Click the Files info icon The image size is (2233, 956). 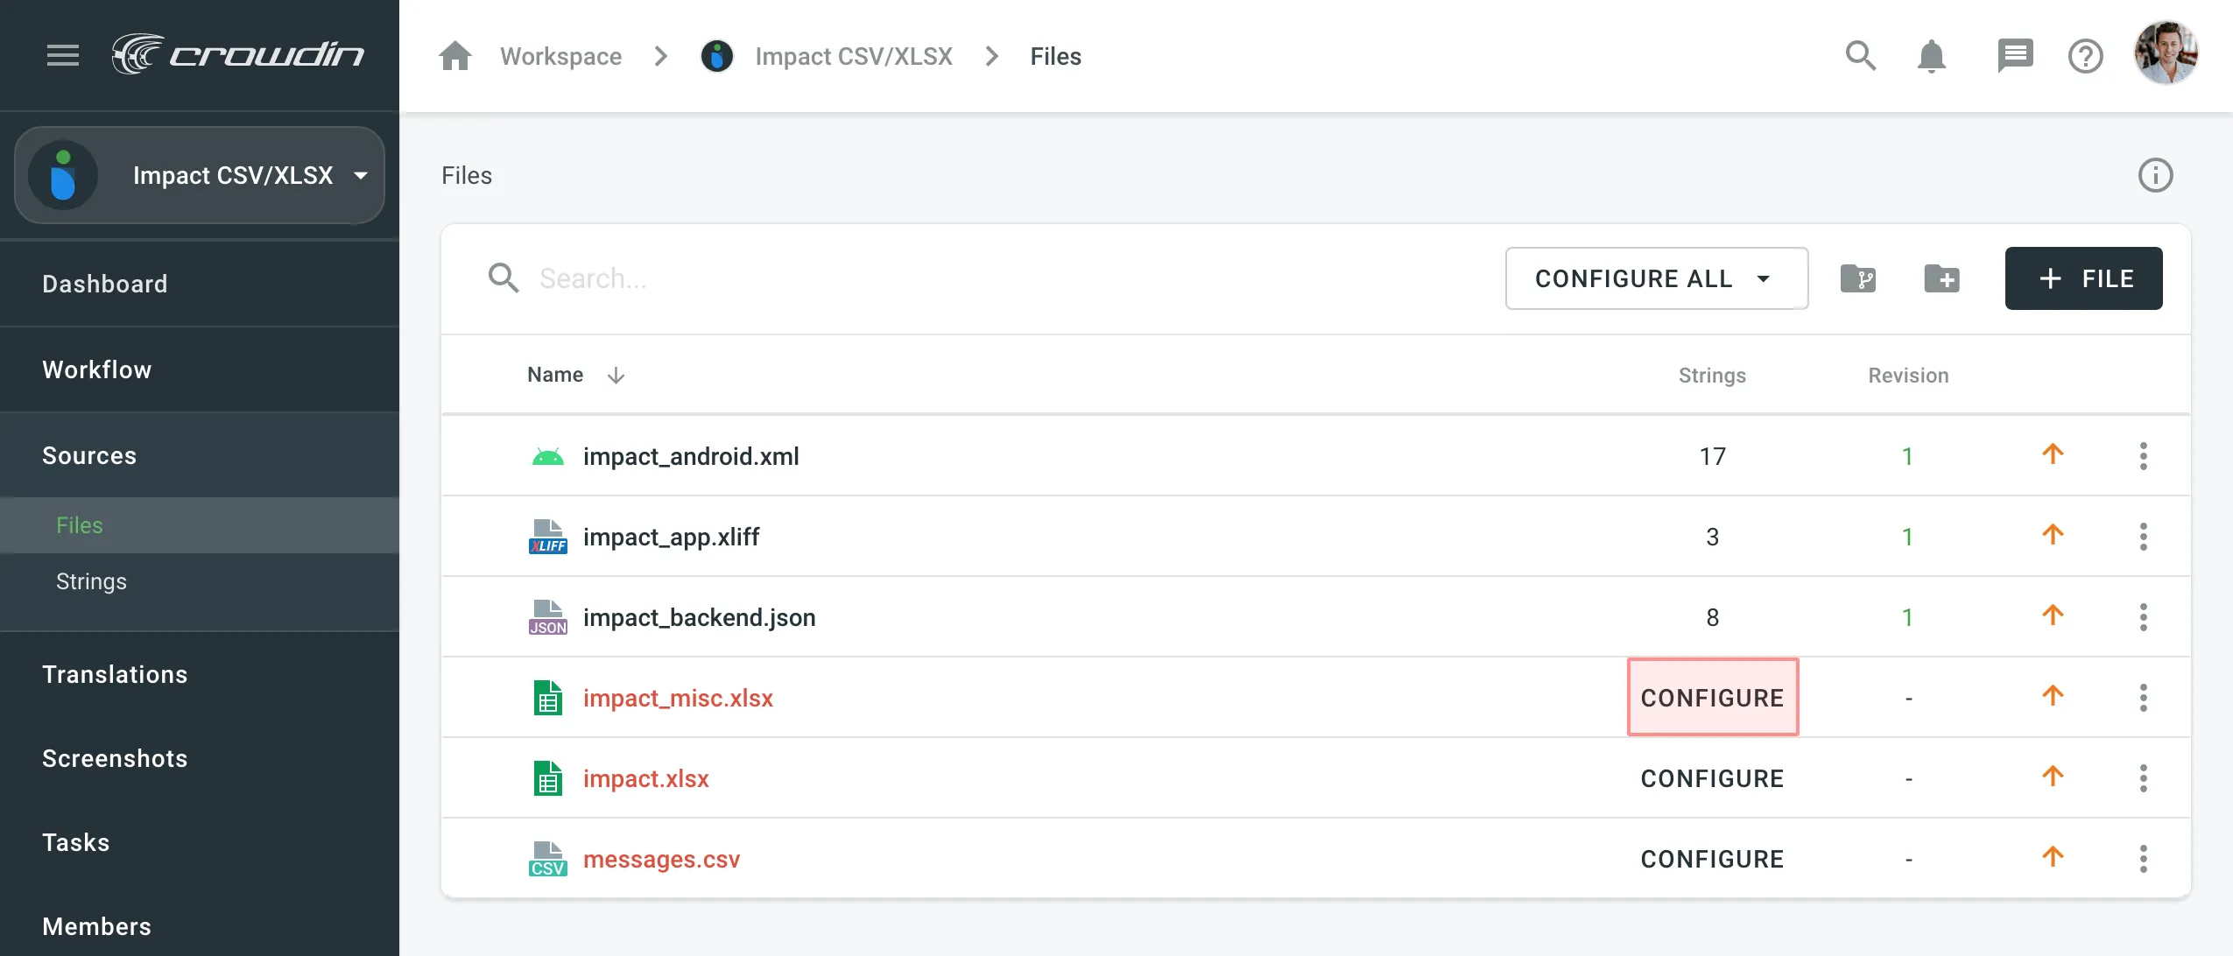click(2156, 175)
